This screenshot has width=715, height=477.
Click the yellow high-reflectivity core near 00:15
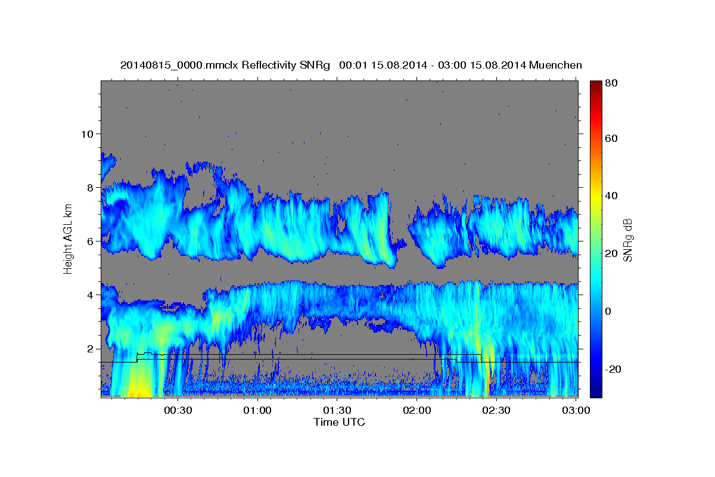pos(139,382)
